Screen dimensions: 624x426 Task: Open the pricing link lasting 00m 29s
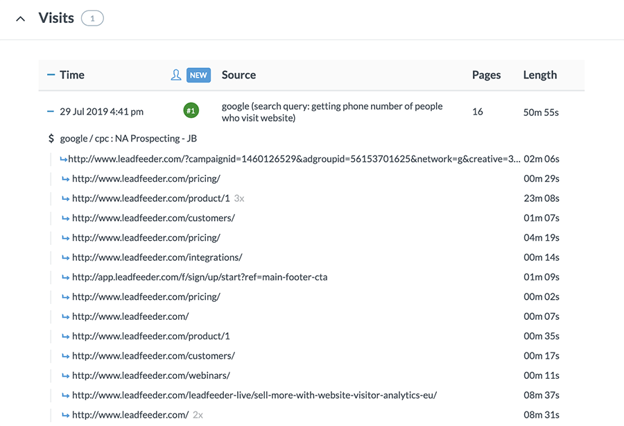tap(146, 179)
